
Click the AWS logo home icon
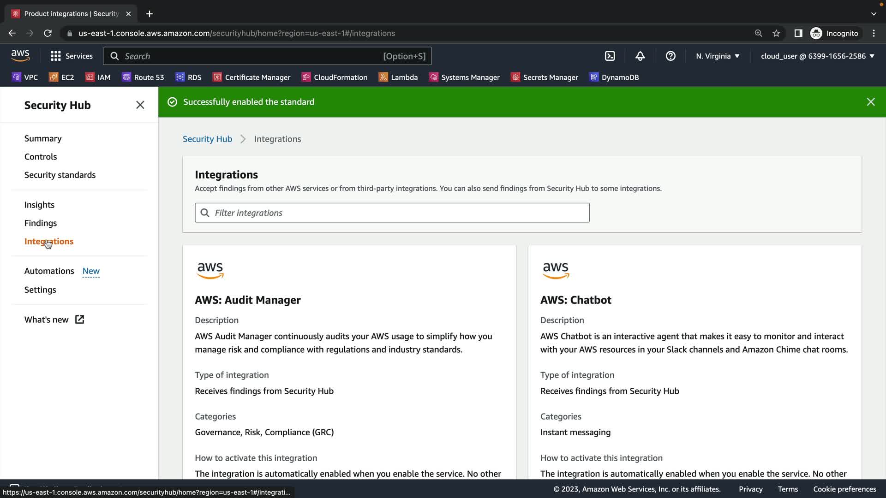[20, 56]
